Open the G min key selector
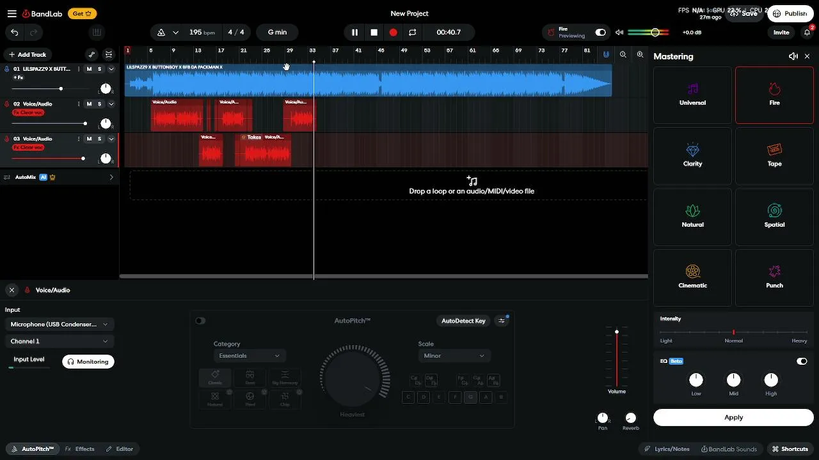The image size is (819, 460). (x=277, y=33)
